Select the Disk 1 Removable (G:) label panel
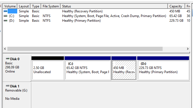 point(17,95)
